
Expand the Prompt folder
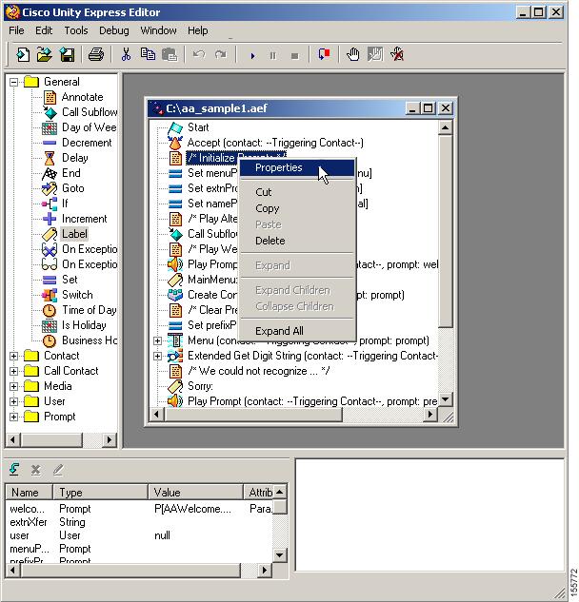(14, 417)
